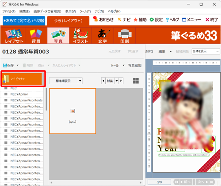Viewport: 221px width, 186px height.
Task: Select the (なし) empty photo thumbnail
Action: 72,111
